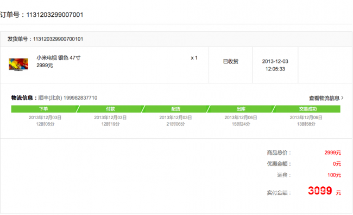The image size is (353, 215).
Task: Click the 优惠金额 0元 value
Action: tap(337, 164)
